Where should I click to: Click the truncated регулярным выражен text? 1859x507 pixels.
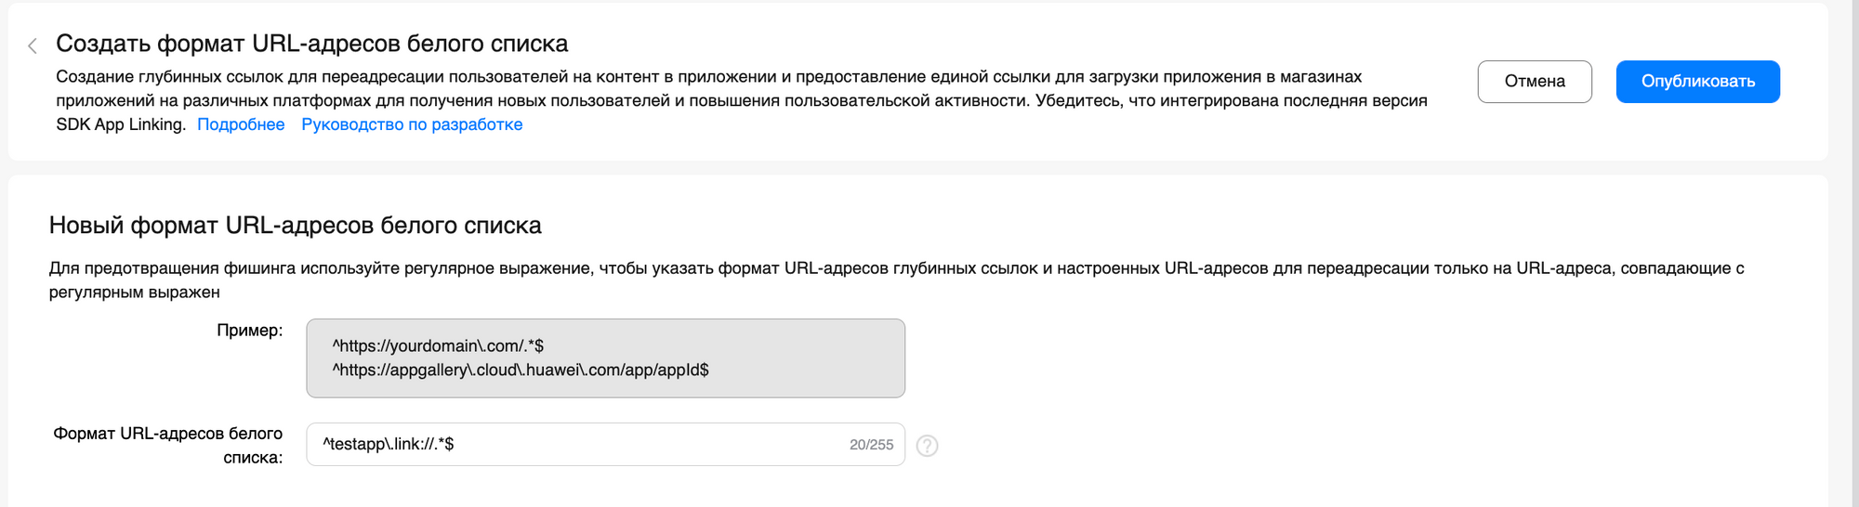coord(134,292)
